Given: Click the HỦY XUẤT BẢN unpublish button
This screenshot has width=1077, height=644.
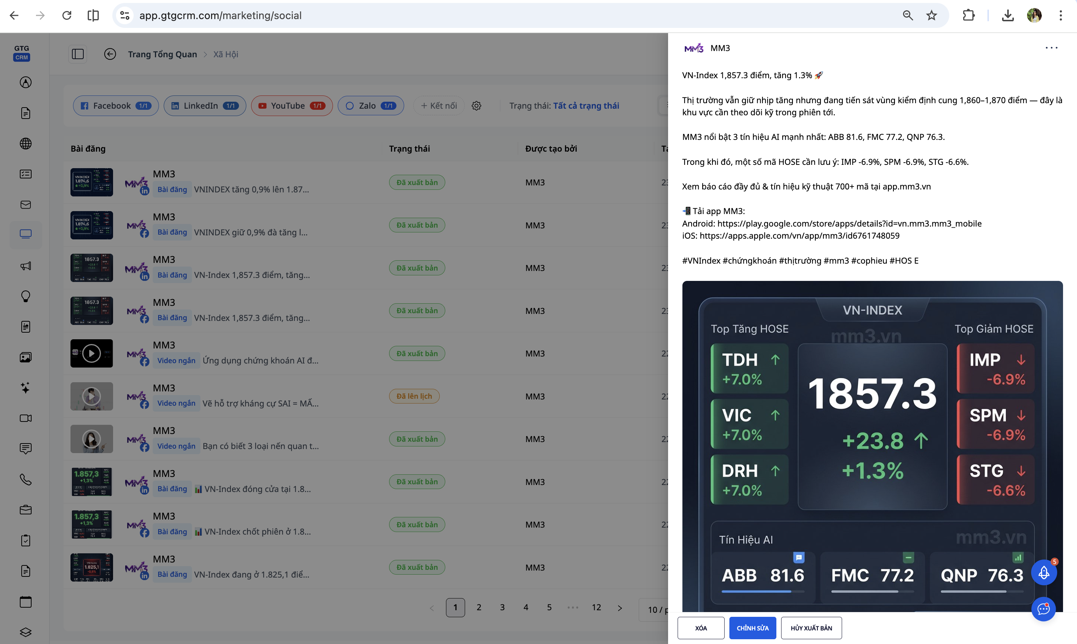Looking at the screenshot, I should (x=811, y=628).
